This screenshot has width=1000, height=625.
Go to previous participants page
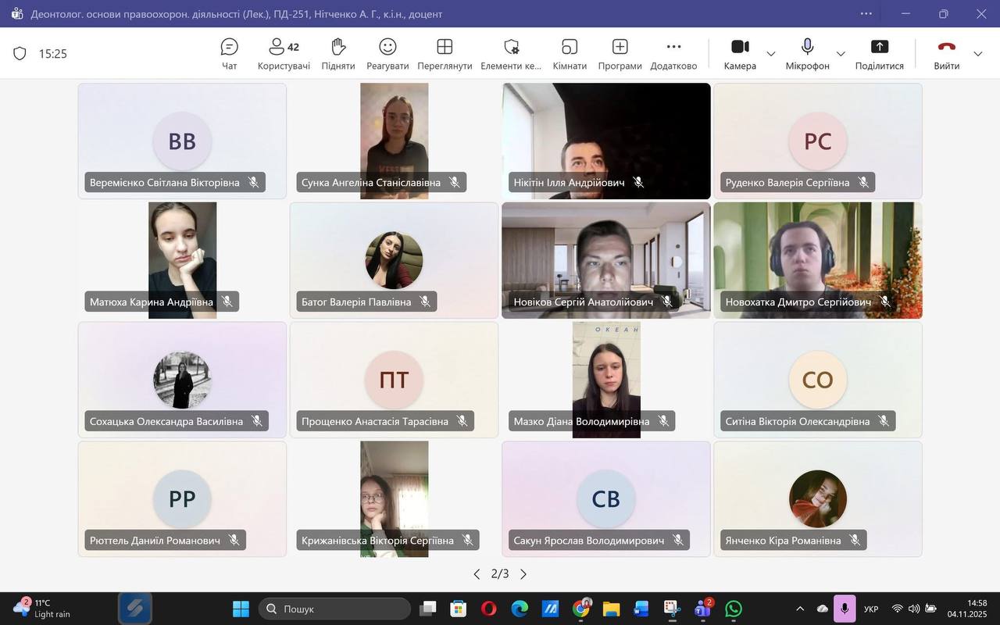pos(477,574)
